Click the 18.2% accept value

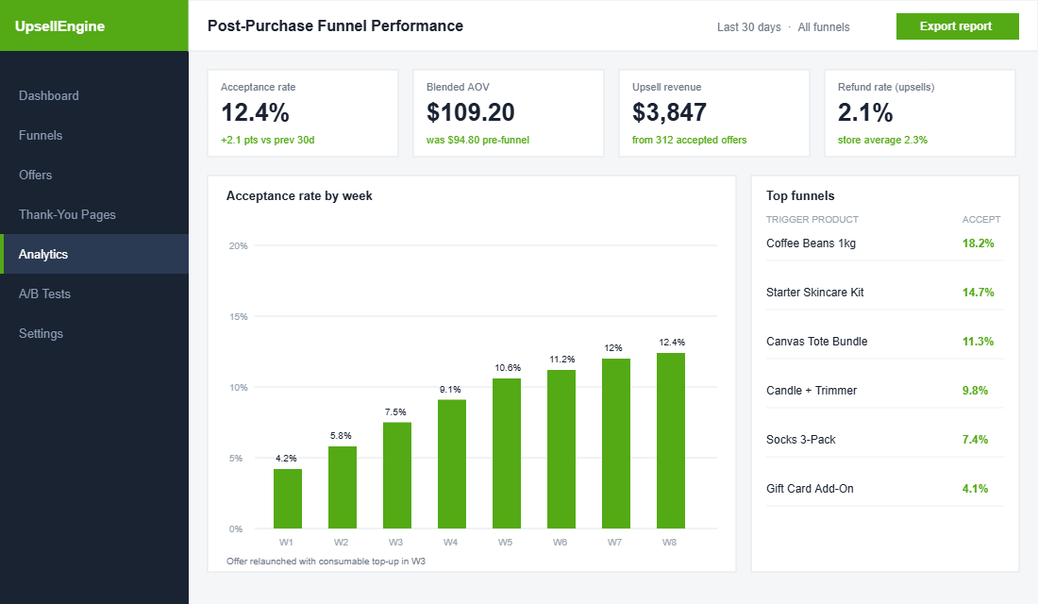[978, 243]
